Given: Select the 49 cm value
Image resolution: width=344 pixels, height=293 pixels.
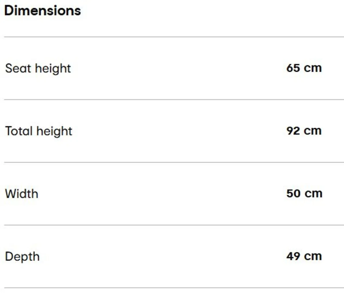Looking at the screenshot, I should coord(304,256).
